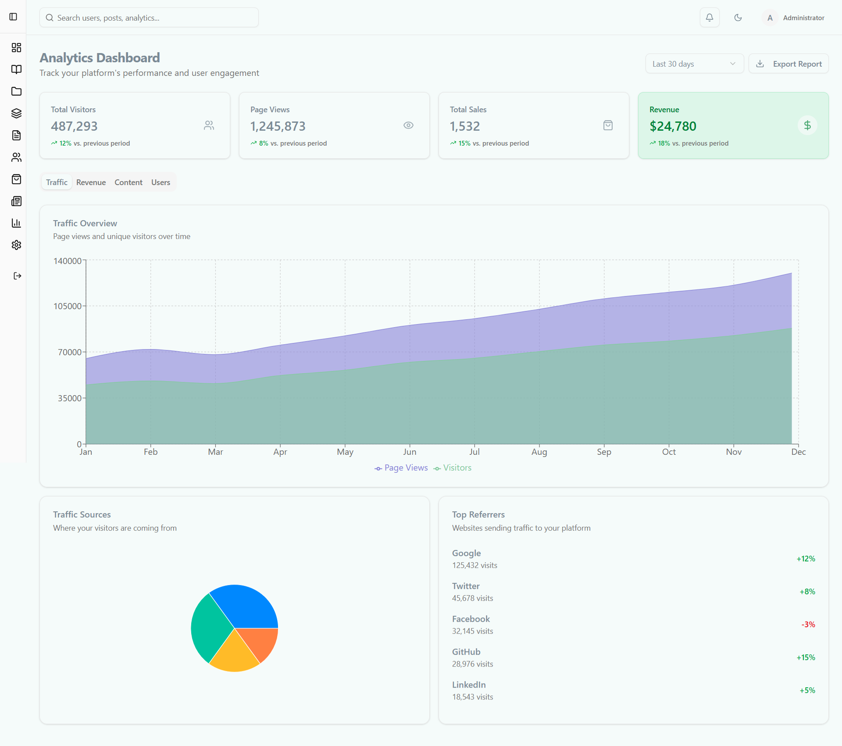This screenshot has width=842, height=746.
Task: Switch to the Revenue tab
Action: click(x=91, y=182)
